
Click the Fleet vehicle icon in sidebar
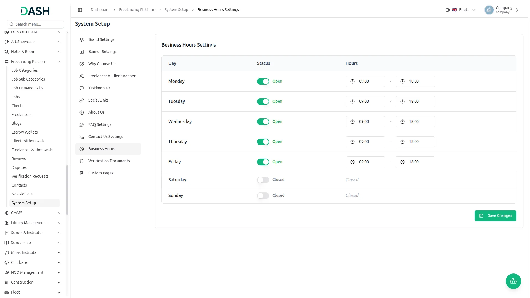[x=7, y=292]
